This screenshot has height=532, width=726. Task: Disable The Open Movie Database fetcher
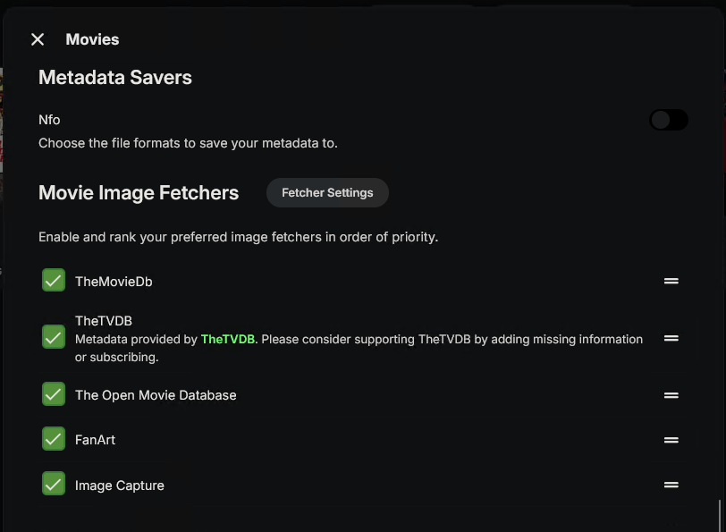pos(54,394)
